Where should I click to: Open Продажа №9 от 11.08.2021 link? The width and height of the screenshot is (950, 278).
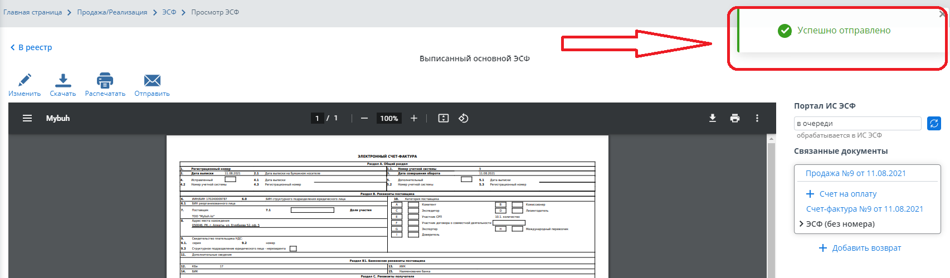(855, 173)
